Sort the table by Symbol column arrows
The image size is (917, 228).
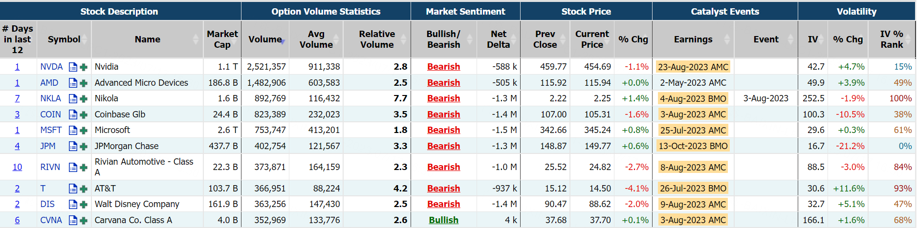[x=85, y=39]
